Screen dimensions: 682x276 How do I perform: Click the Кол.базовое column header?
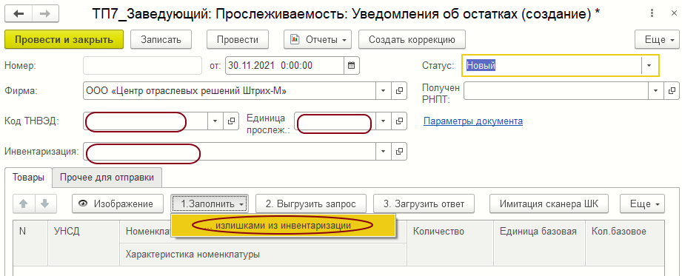[625, 243]
